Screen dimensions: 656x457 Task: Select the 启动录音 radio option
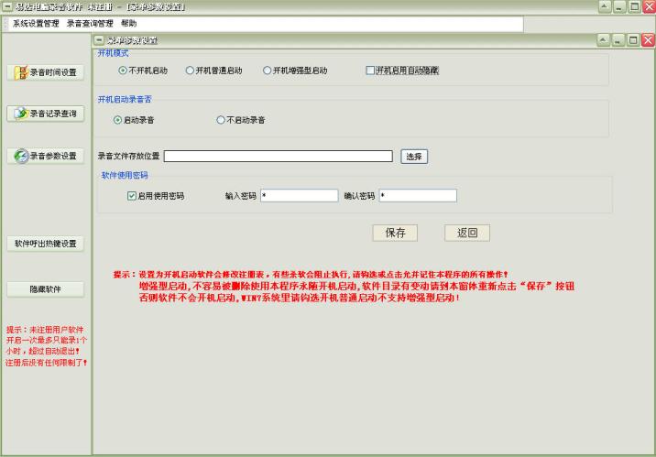click(117, 120)
